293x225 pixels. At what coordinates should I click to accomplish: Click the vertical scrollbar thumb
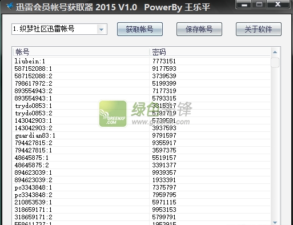pyautogui.click(x=275, y=62)
